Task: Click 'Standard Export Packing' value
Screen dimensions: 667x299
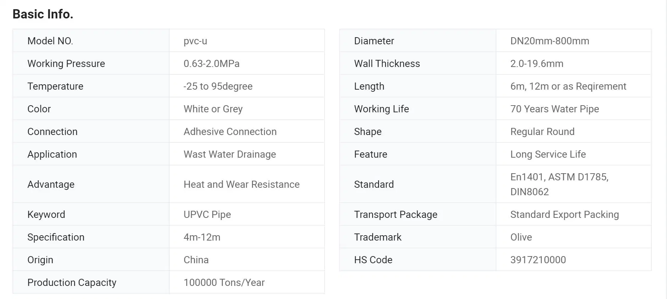Action: 564,214
